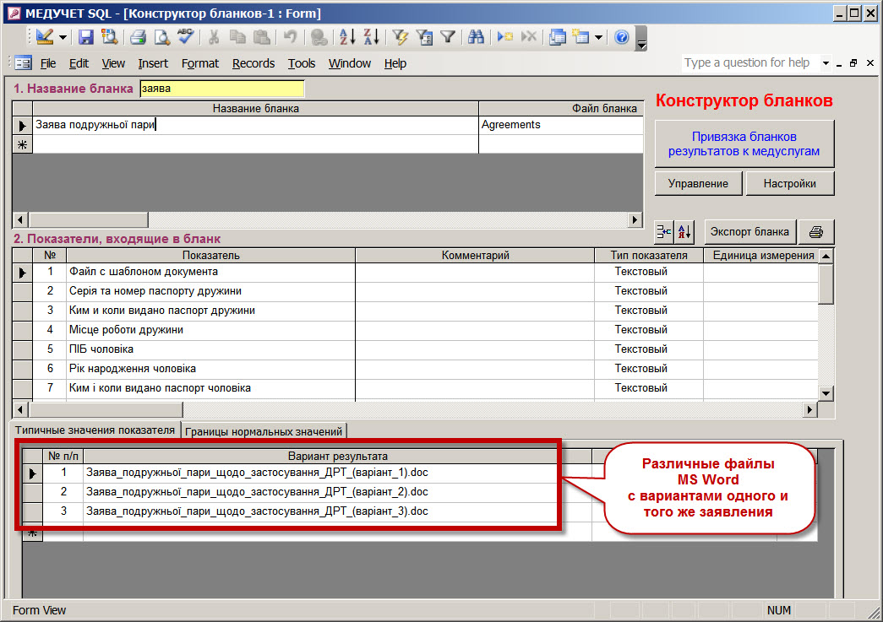The width and height of the screenshot is (883, 622).
Task: Click the Filter By Selection icon
Action: click(x=401, y=37)
